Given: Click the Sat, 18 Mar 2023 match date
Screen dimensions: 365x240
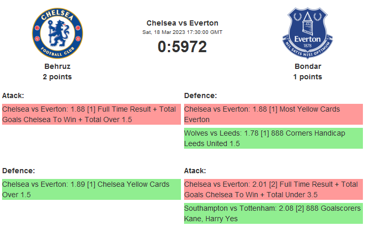Looking at the screenshot, I should click(182, 32).
